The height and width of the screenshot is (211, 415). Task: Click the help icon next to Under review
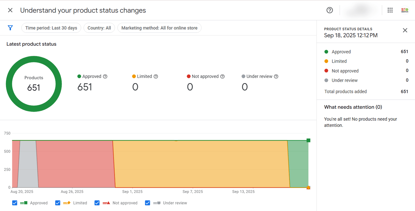click(276, 76)
